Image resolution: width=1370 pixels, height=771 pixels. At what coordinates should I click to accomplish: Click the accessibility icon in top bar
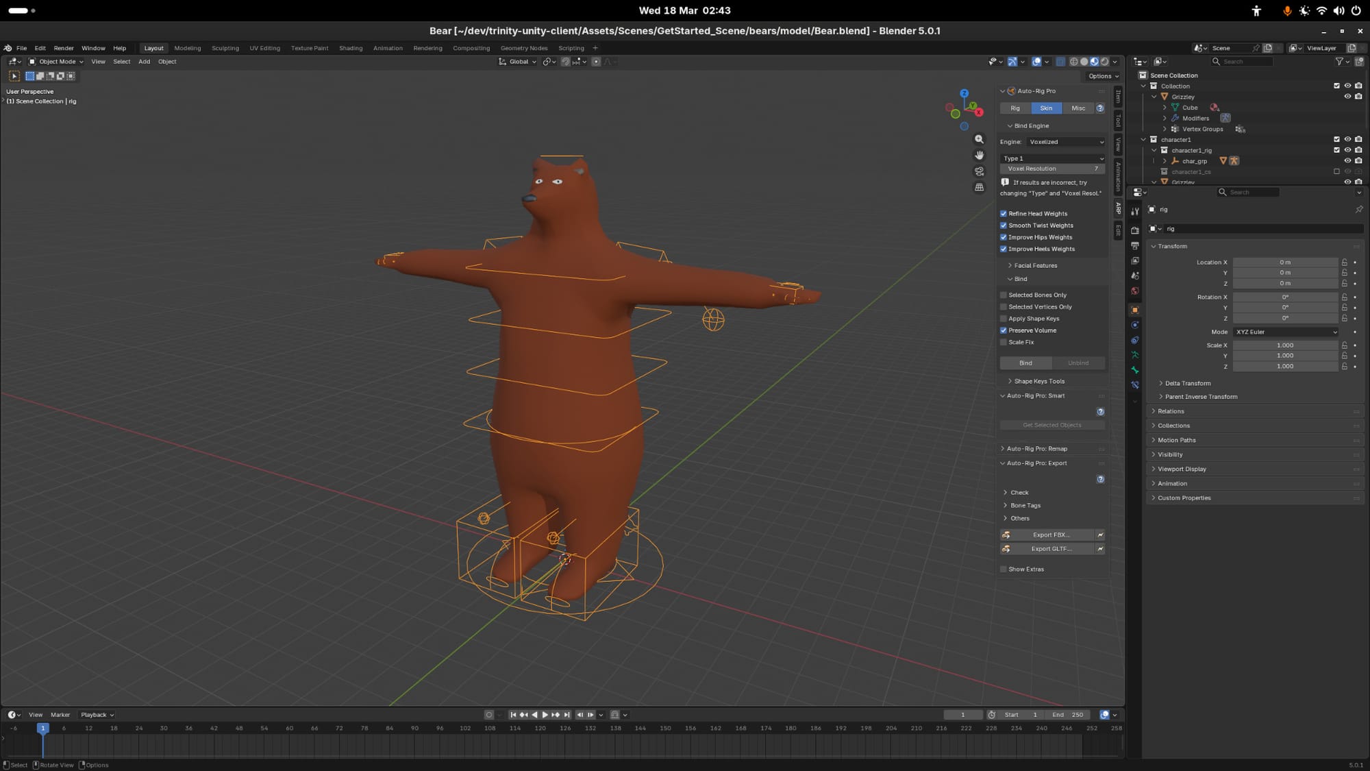click(x=1256, y=11)
